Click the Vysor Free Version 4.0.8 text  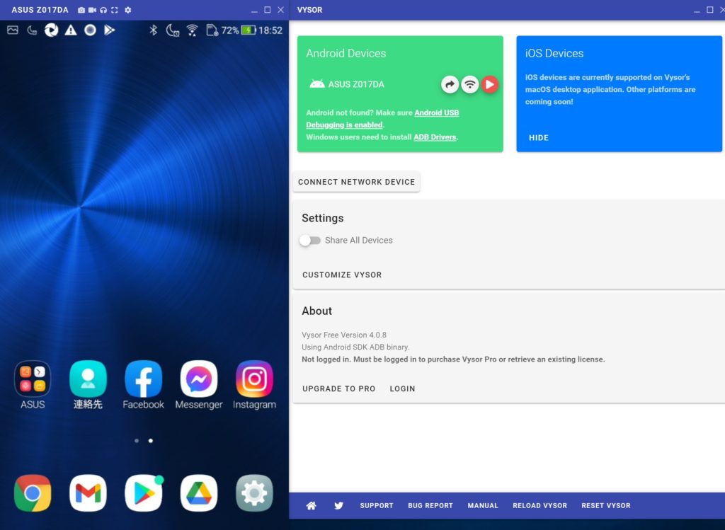(344, 335)
